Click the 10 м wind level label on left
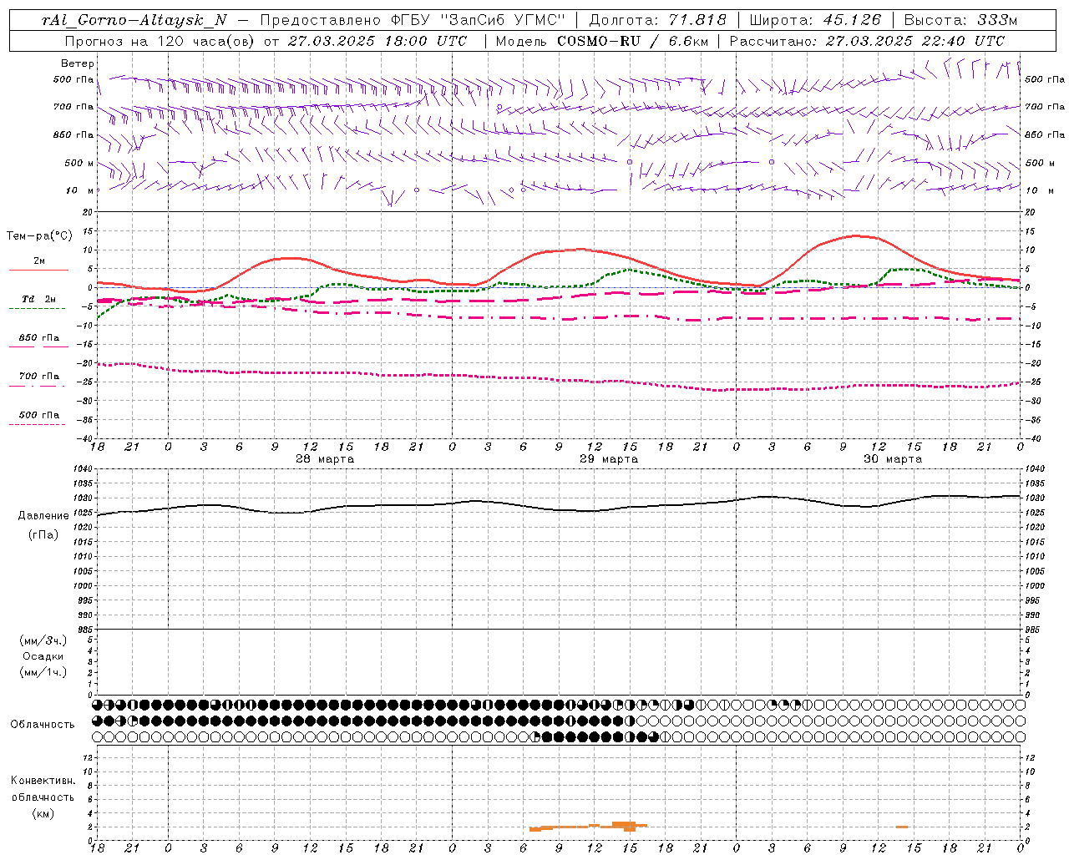The width and height of the screenshot is (1069, 855). [80, 190]
